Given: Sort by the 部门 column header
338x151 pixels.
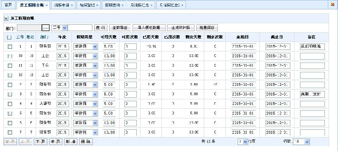Looking at the screenshot, I should coord(45,37).
